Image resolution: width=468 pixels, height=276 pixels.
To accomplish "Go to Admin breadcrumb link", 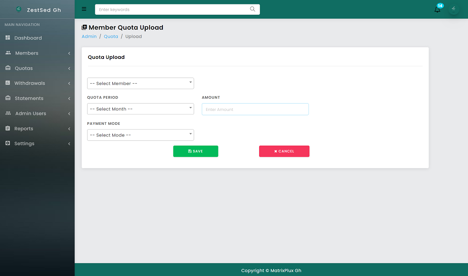I will [89, 36].
